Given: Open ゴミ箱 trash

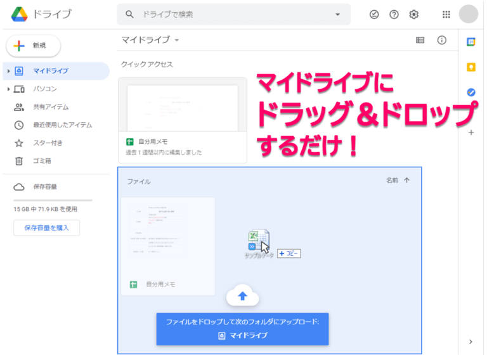Looking at the screenshot, I should coord(42,161).
